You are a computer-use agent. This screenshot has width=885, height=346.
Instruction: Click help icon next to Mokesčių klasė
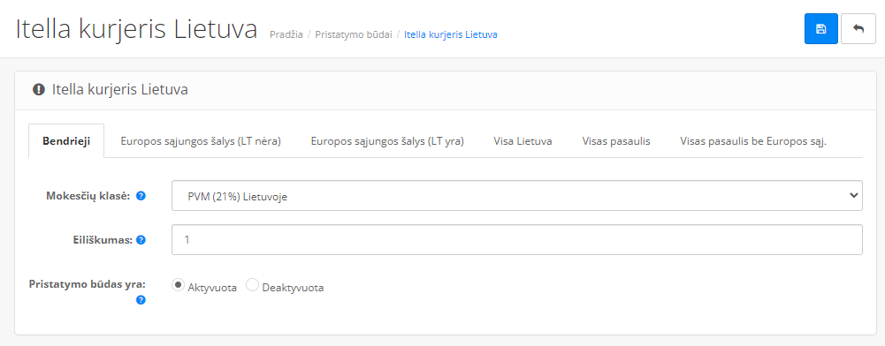141,196
